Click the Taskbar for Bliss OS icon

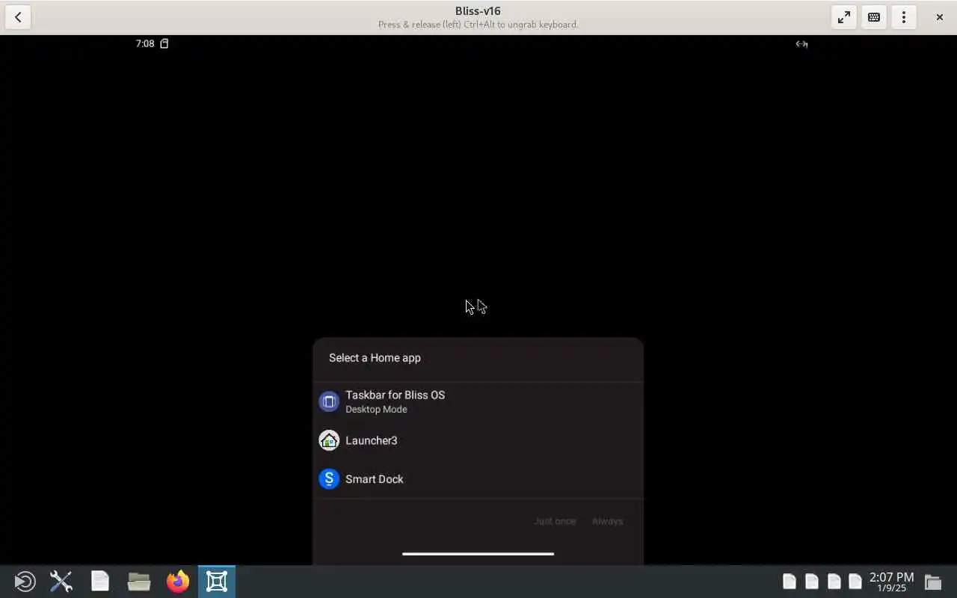pyautogui.click(x=329, y=401)
